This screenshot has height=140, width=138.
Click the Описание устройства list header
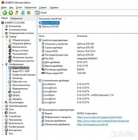pos(50,19)
